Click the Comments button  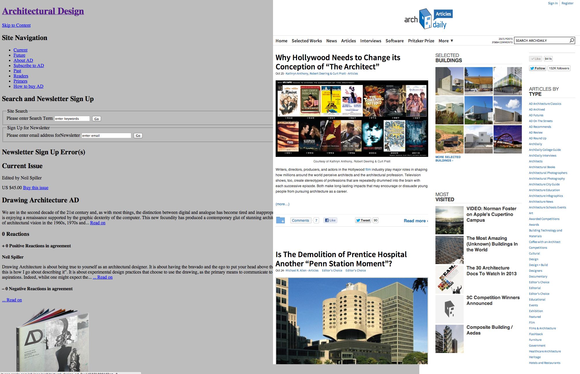(x=300, y=220)
